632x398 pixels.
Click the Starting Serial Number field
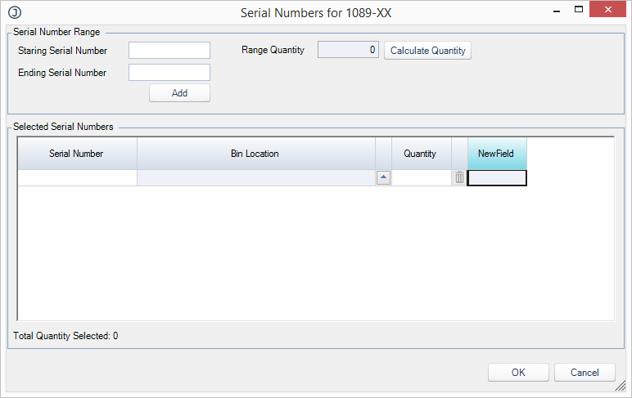(x=169, y=51)
